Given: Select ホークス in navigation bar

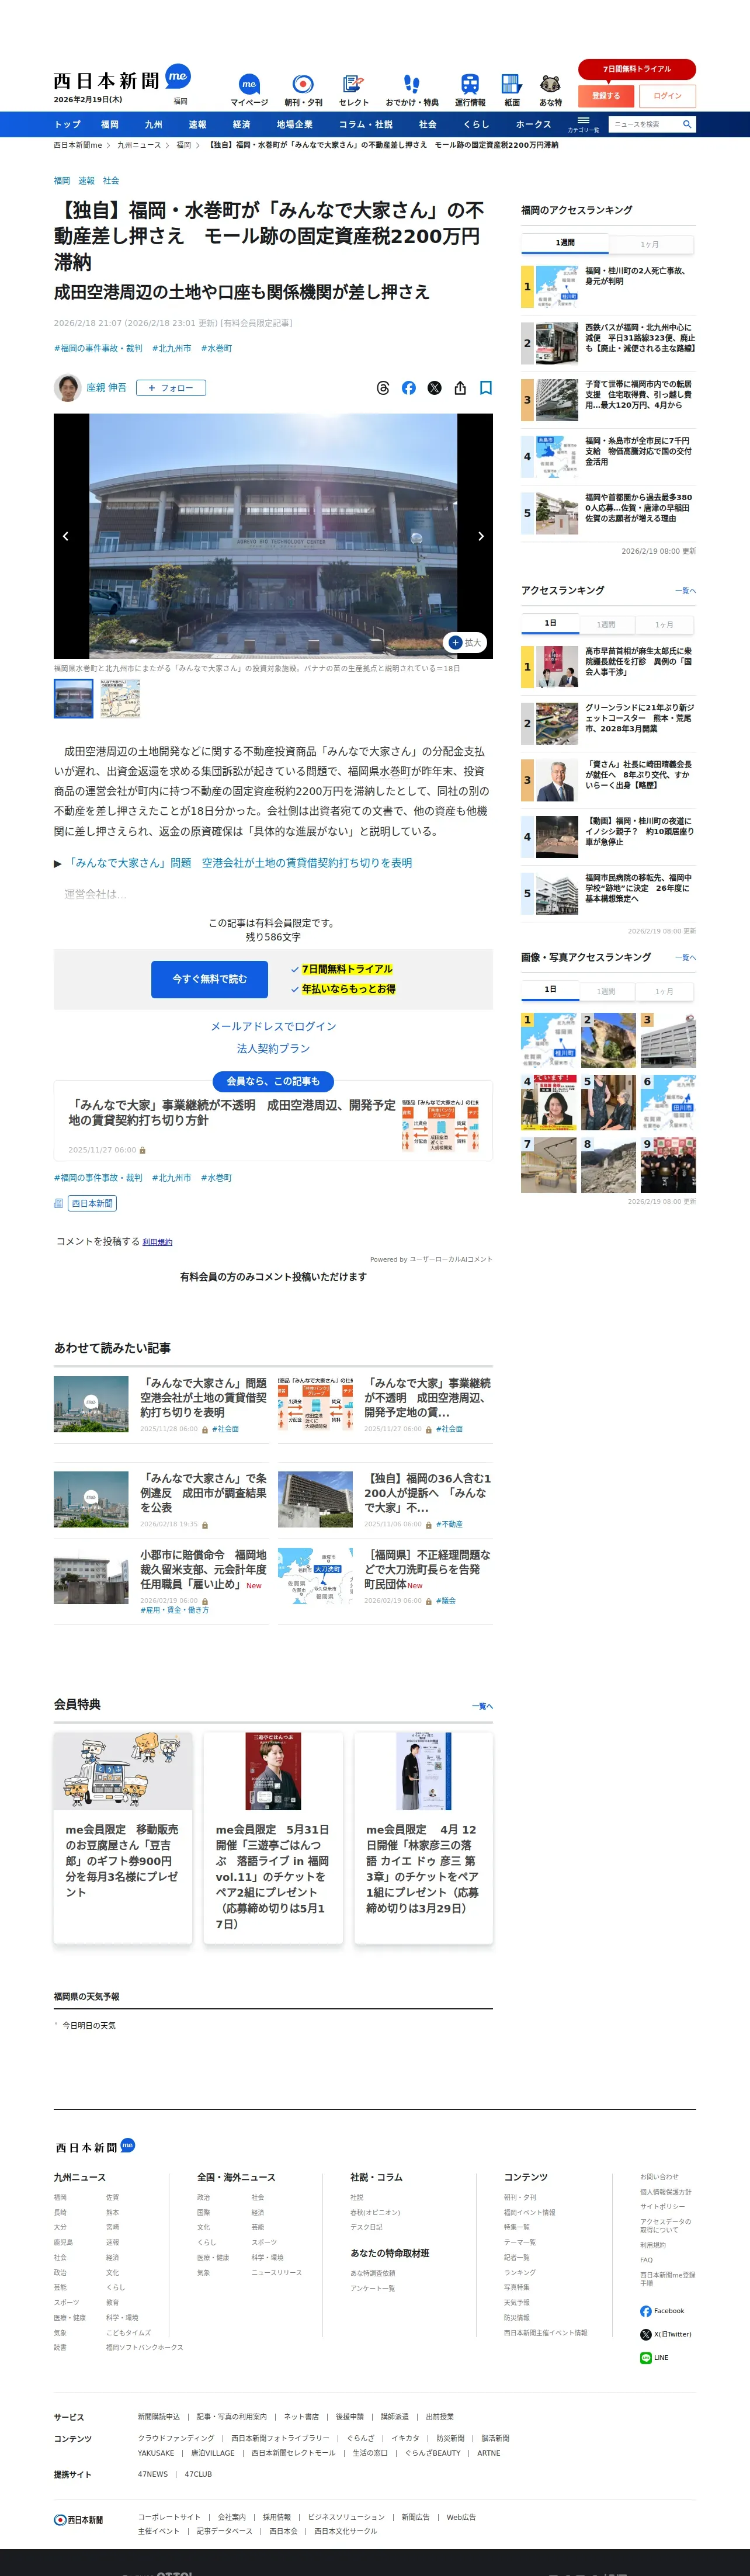Looking at the screenshot, I should [x=533, y=124].
